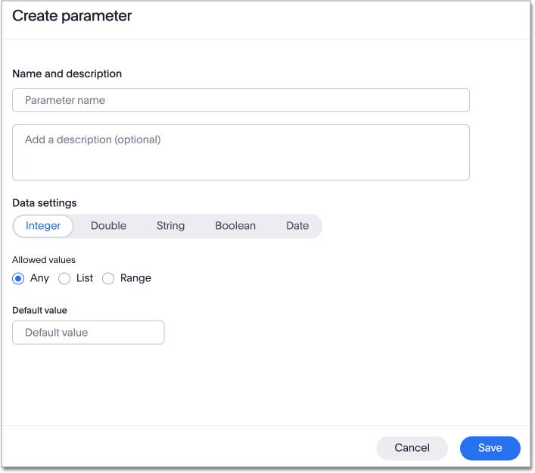Click the 'Create parameter' dialog title
This screenshot has height=473, width=535.
[x=72, y=16]
